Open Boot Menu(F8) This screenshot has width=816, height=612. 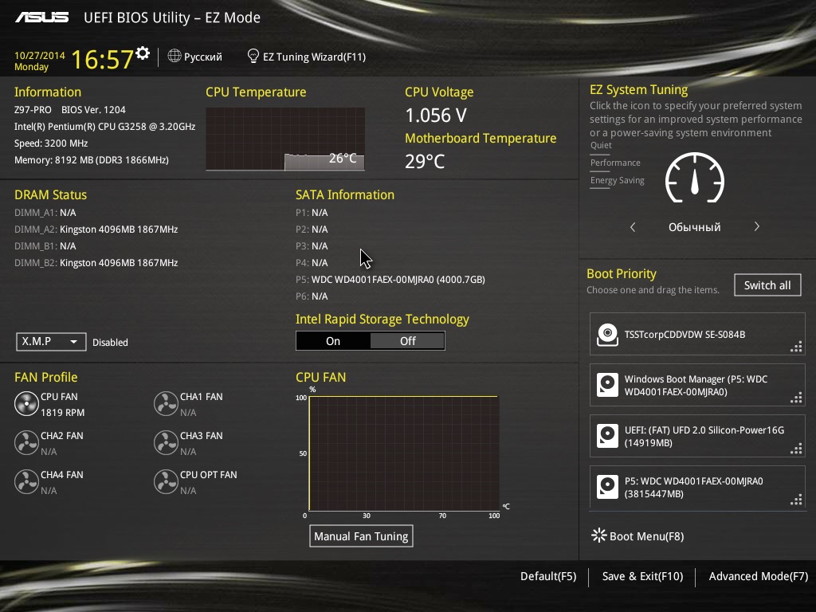638,536
